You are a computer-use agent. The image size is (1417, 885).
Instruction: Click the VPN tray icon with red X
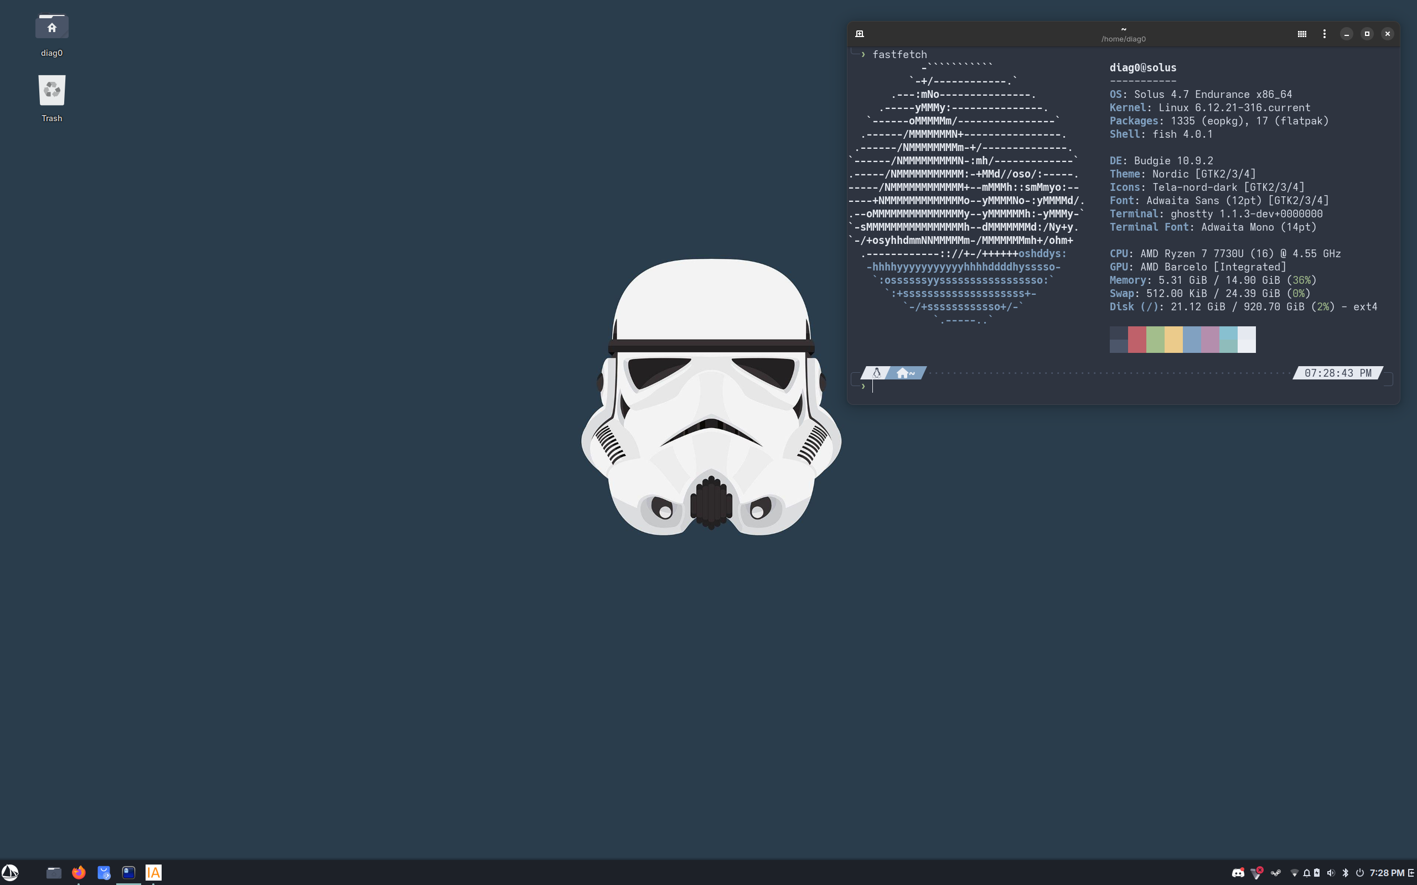pos(1256,873)
